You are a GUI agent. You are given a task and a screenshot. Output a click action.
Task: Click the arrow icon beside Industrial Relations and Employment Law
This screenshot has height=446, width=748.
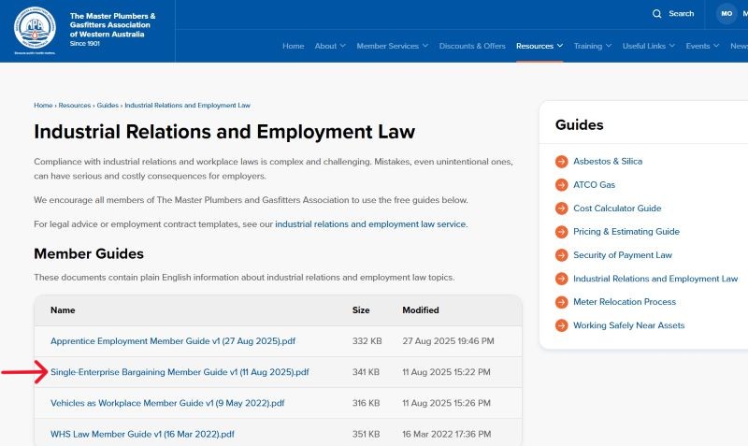pyautogui.click(x=562, y=279)
